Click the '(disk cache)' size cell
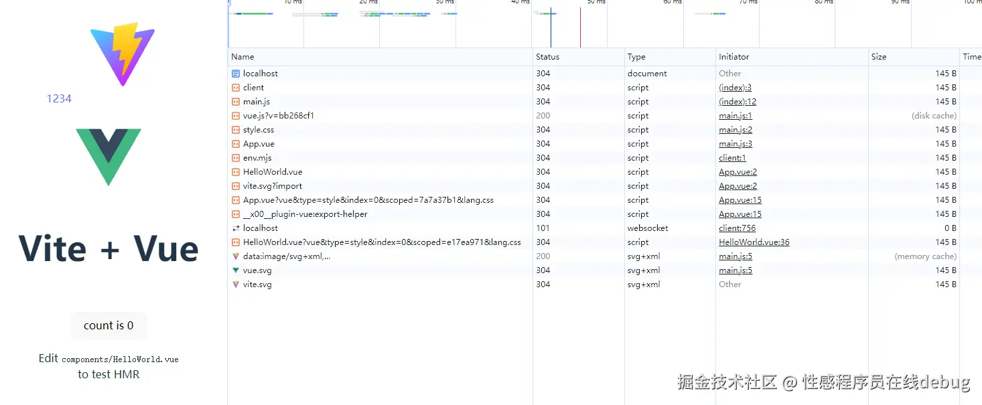 click(934, 116)
